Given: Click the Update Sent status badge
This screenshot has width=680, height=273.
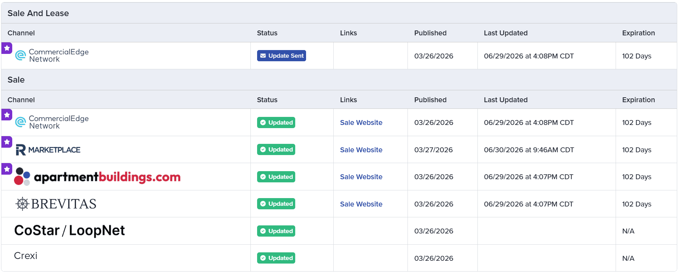Looking at the screenshot, I should click(x=282, y=56).
